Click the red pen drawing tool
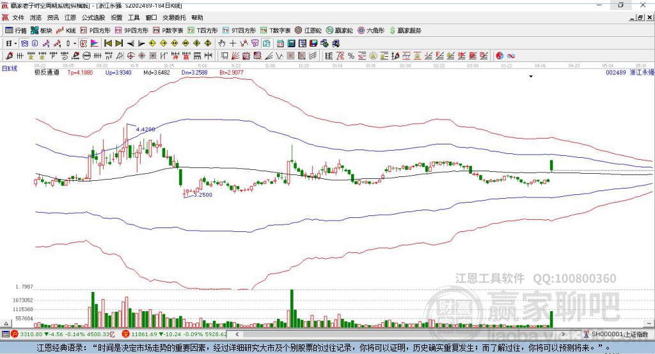Screen dimensions: 655x354 point(9,56)
